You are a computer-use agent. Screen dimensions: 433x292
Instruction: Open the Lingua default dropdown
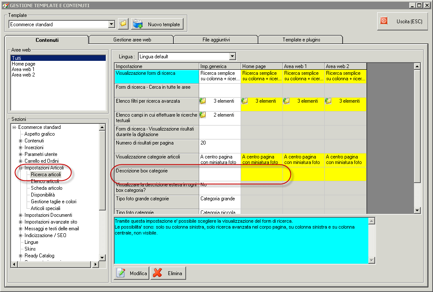(232, 56)
